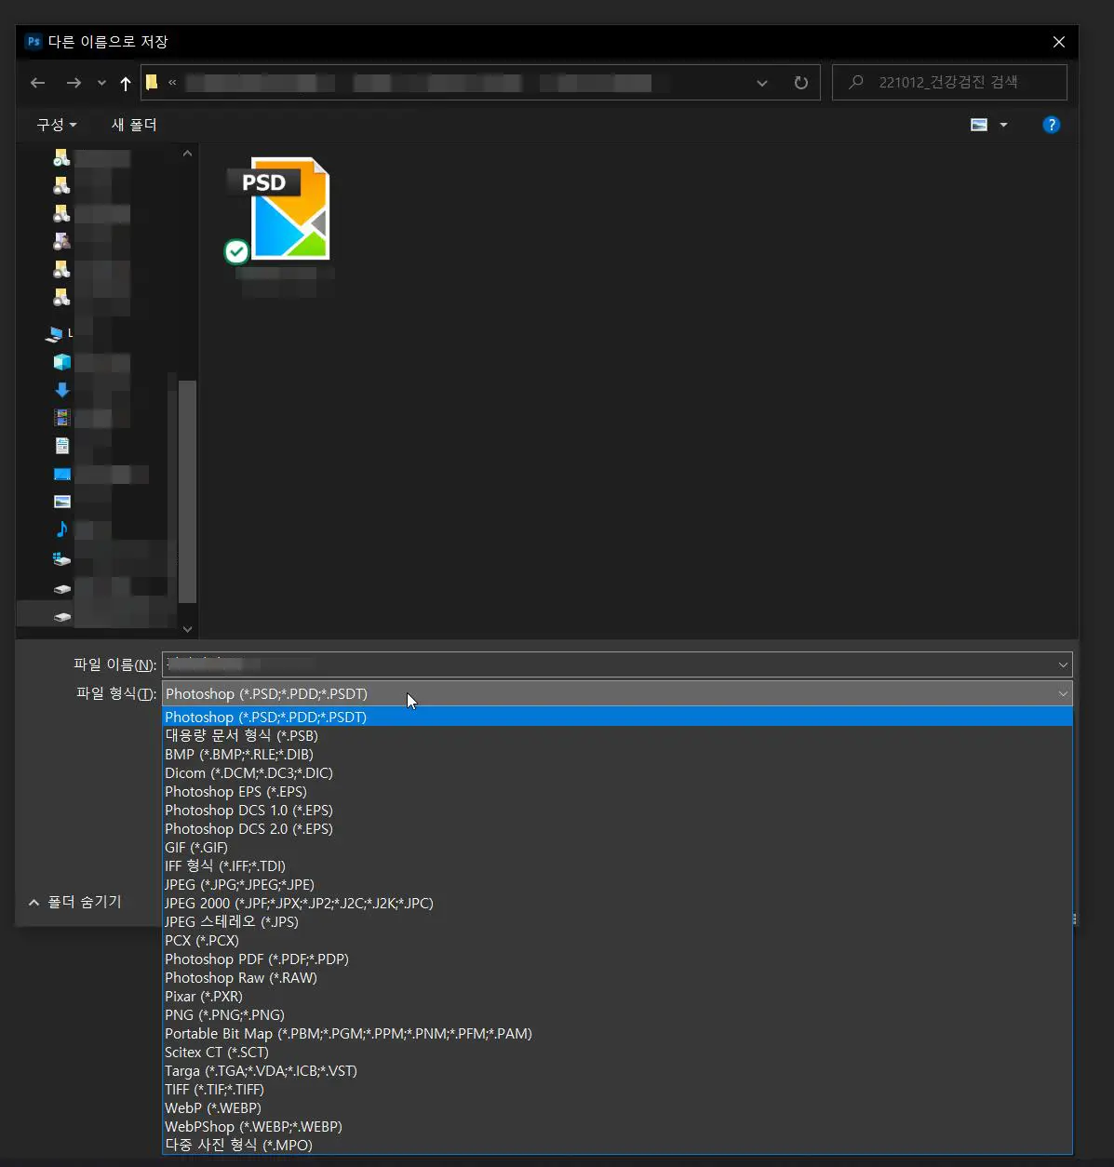Open the Music note icon in sidebar

tap(62, 529)
